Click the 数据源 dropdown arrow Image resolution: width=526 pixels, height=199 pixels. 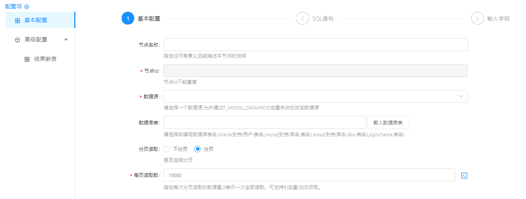461,97
